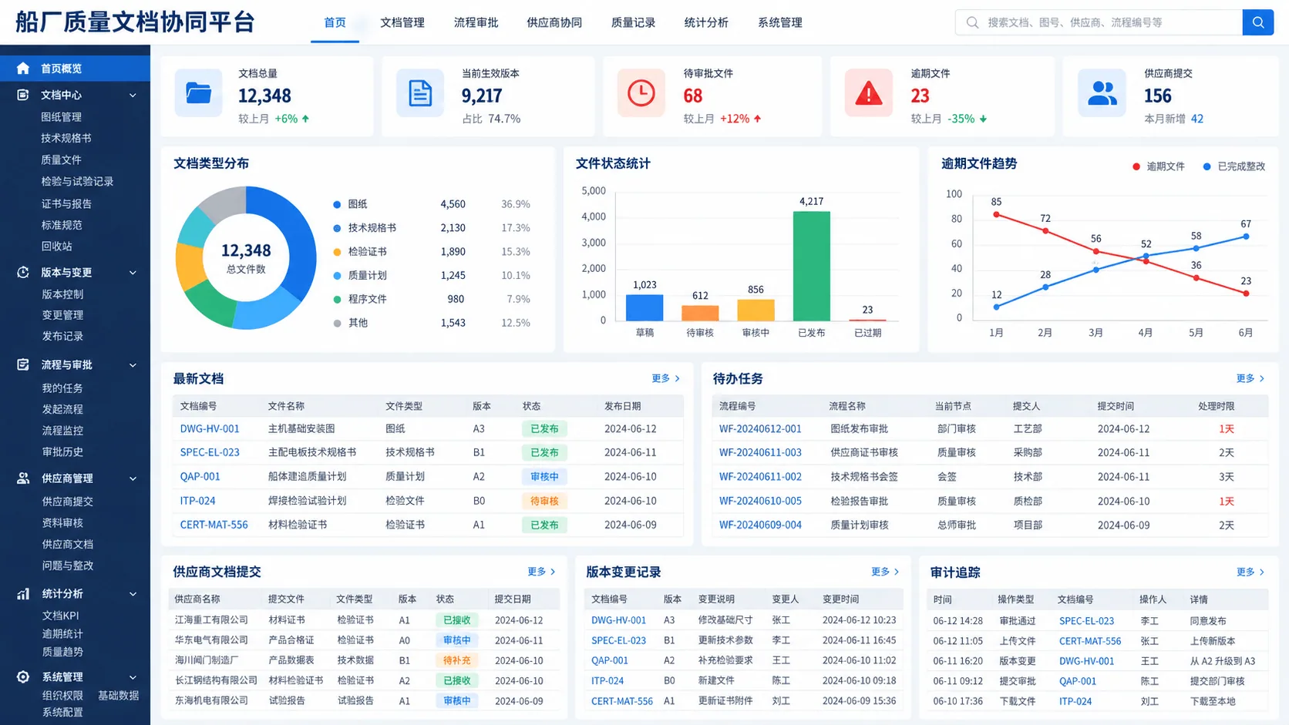This screenshot has width=1289, height=725.
Task: Click the green up arrow next to +6%
Action: tap(305, 119)
